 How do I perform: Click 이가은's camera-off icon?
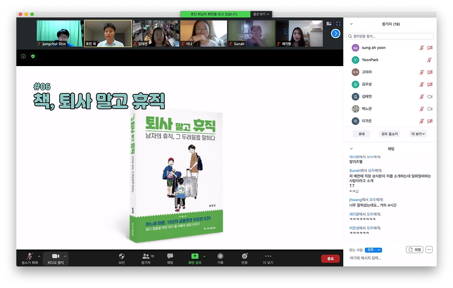[430, 121]
